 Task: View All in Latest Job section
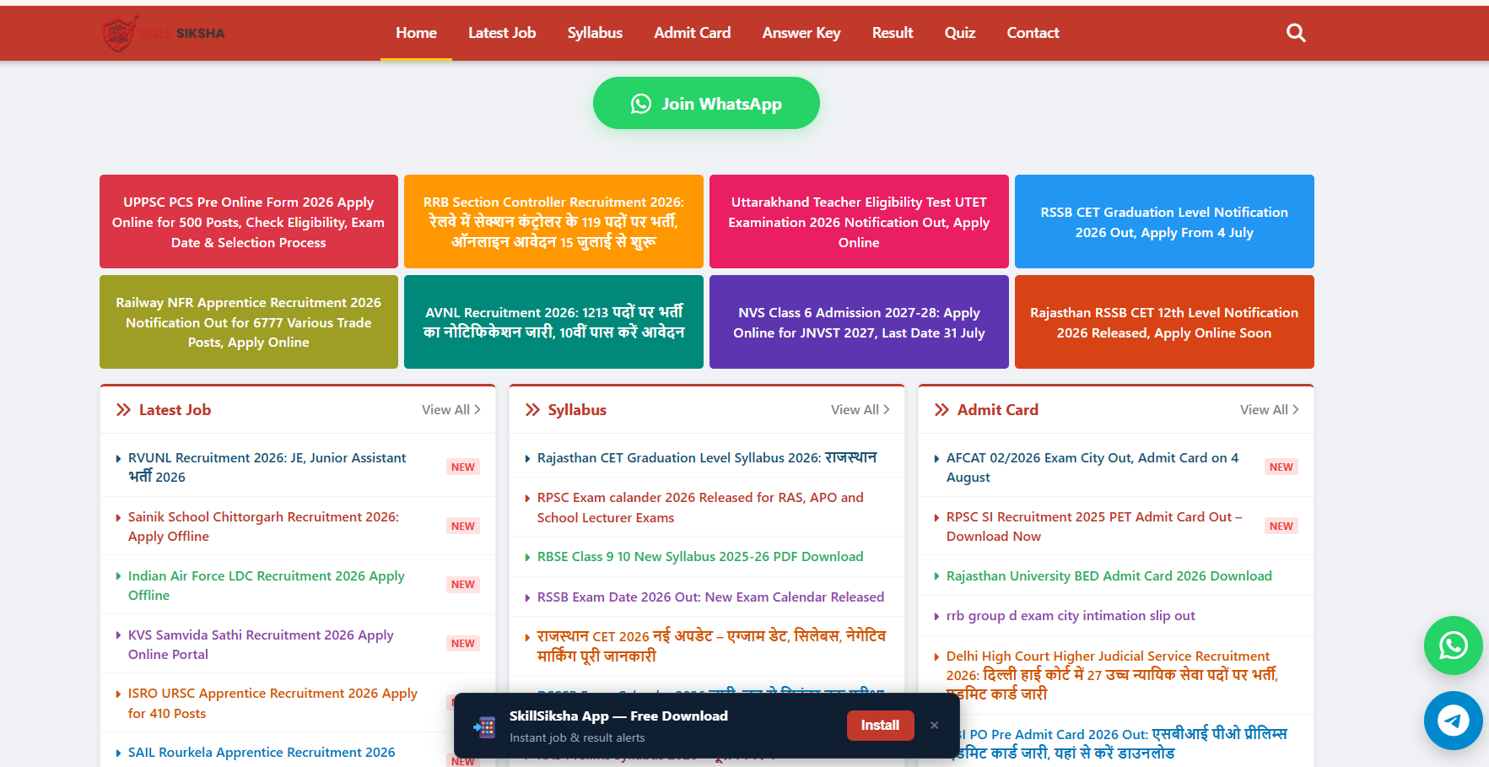click(x=451, y=410)
